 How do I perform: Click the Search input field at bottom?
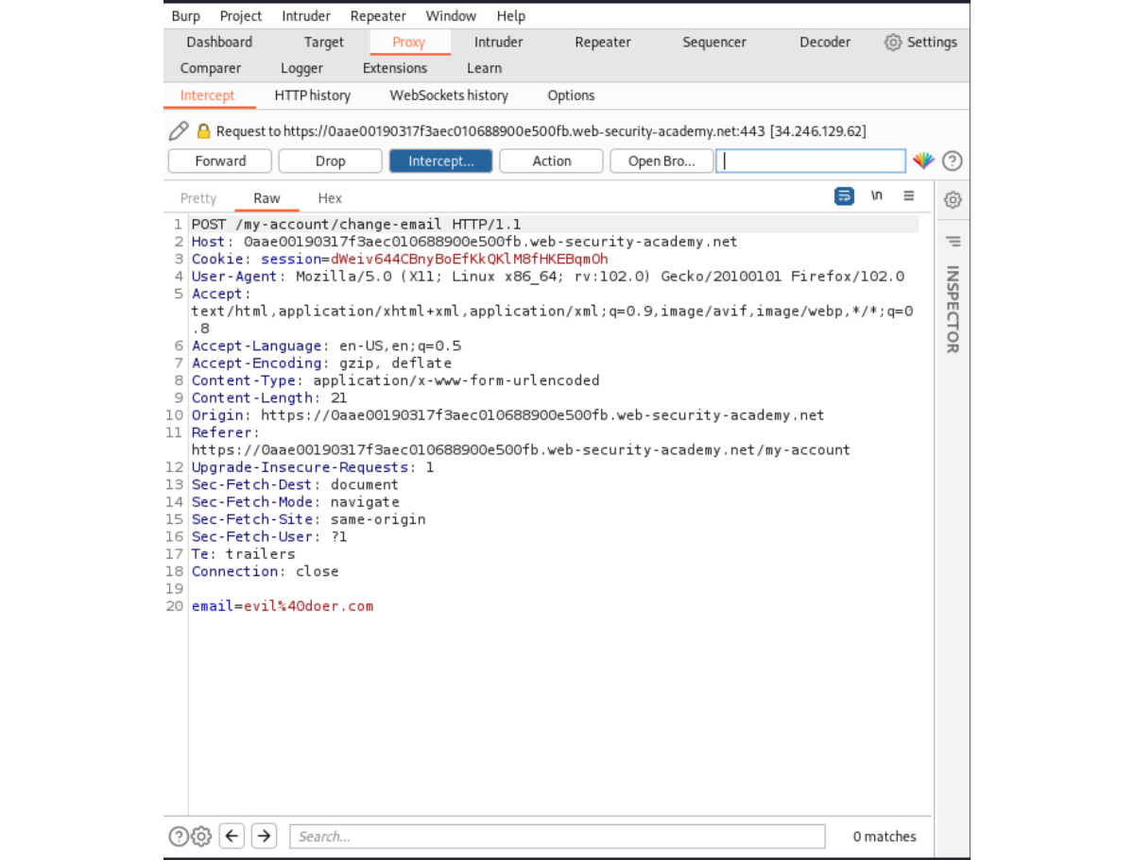click(558, 836)
